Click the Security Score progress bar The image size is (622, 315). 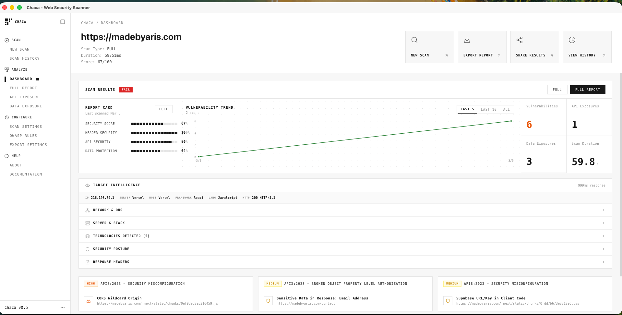[154, 124]
